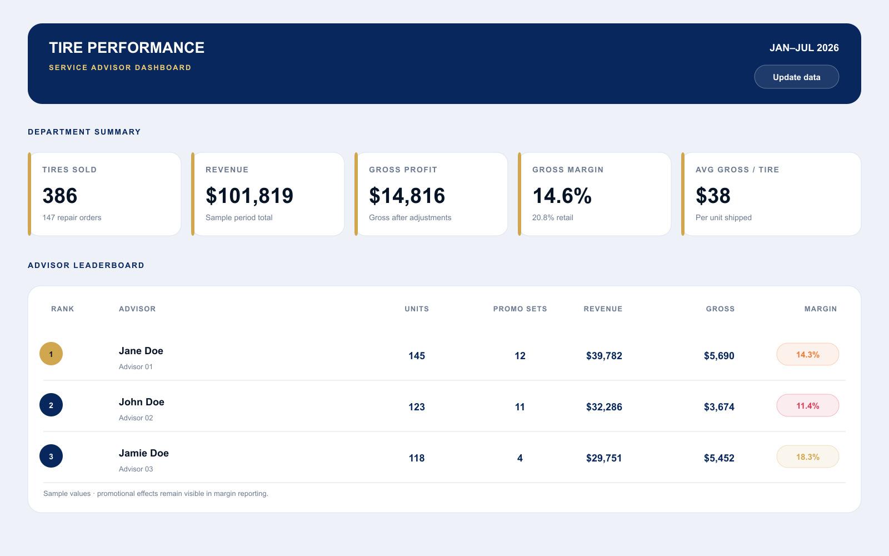Select the rank 2 badge
Image resolution: width=889 pixels, height=556 pixels.
[x=51, y=405]
